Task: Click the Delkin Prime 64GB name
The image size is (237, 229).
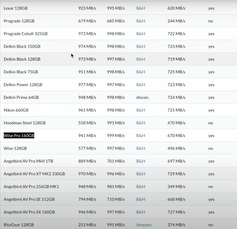Action: click(21, 97)
